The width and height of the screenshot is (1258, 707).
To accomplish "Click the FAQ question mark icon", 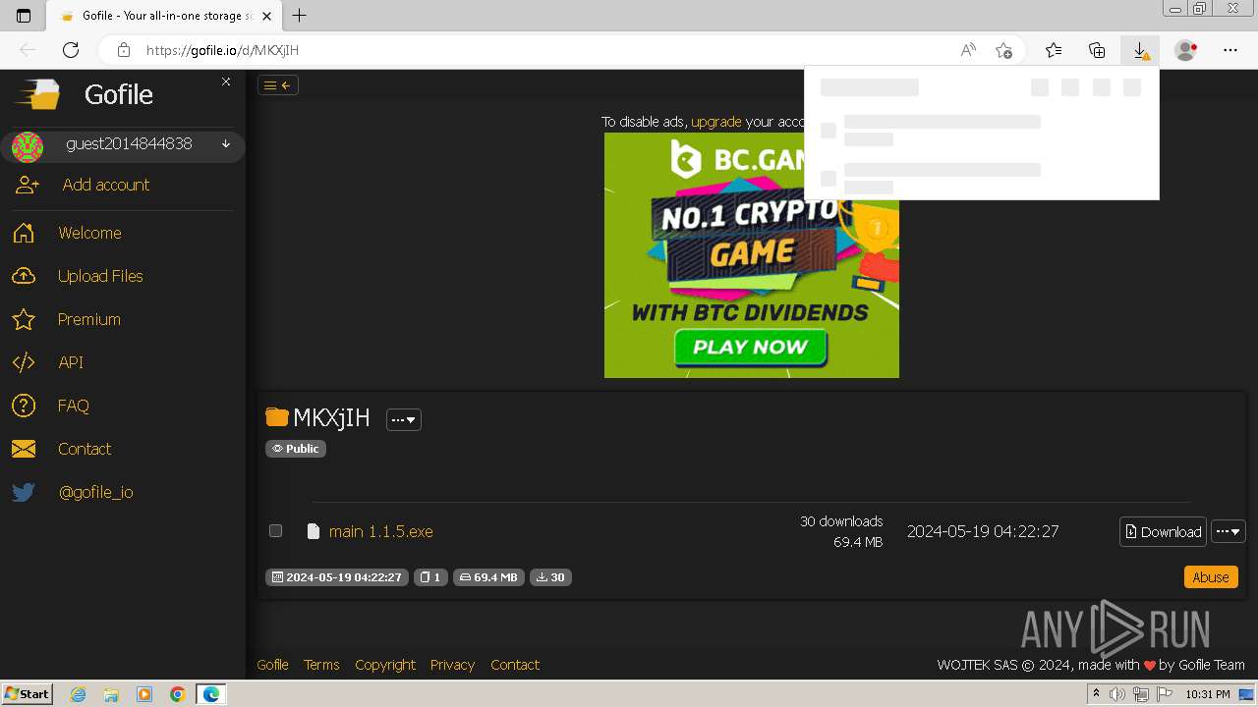I will click(24, 406).
